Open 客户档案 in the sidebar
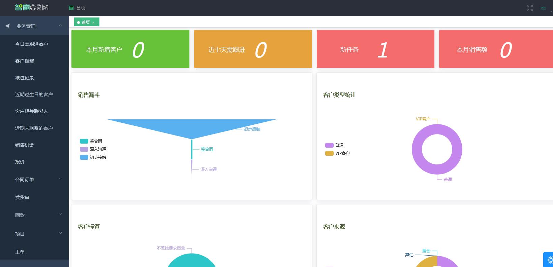553x267 pixels. tap(25, 61)
